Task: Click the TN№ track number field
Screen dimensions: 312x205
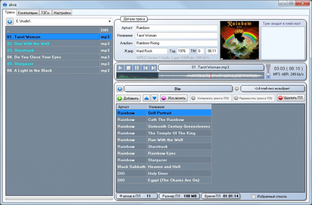Action: coord(201,51)
